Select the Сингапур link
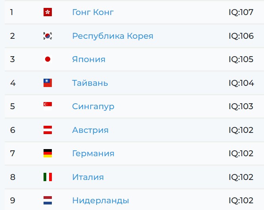 pyautogui.click(x=93, y=106)
